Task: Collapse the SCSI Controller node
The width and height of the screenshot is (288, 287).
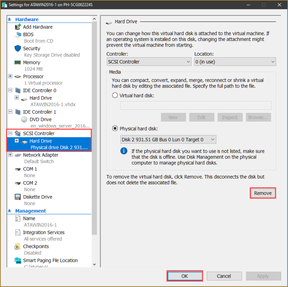Action: point(10,133)
